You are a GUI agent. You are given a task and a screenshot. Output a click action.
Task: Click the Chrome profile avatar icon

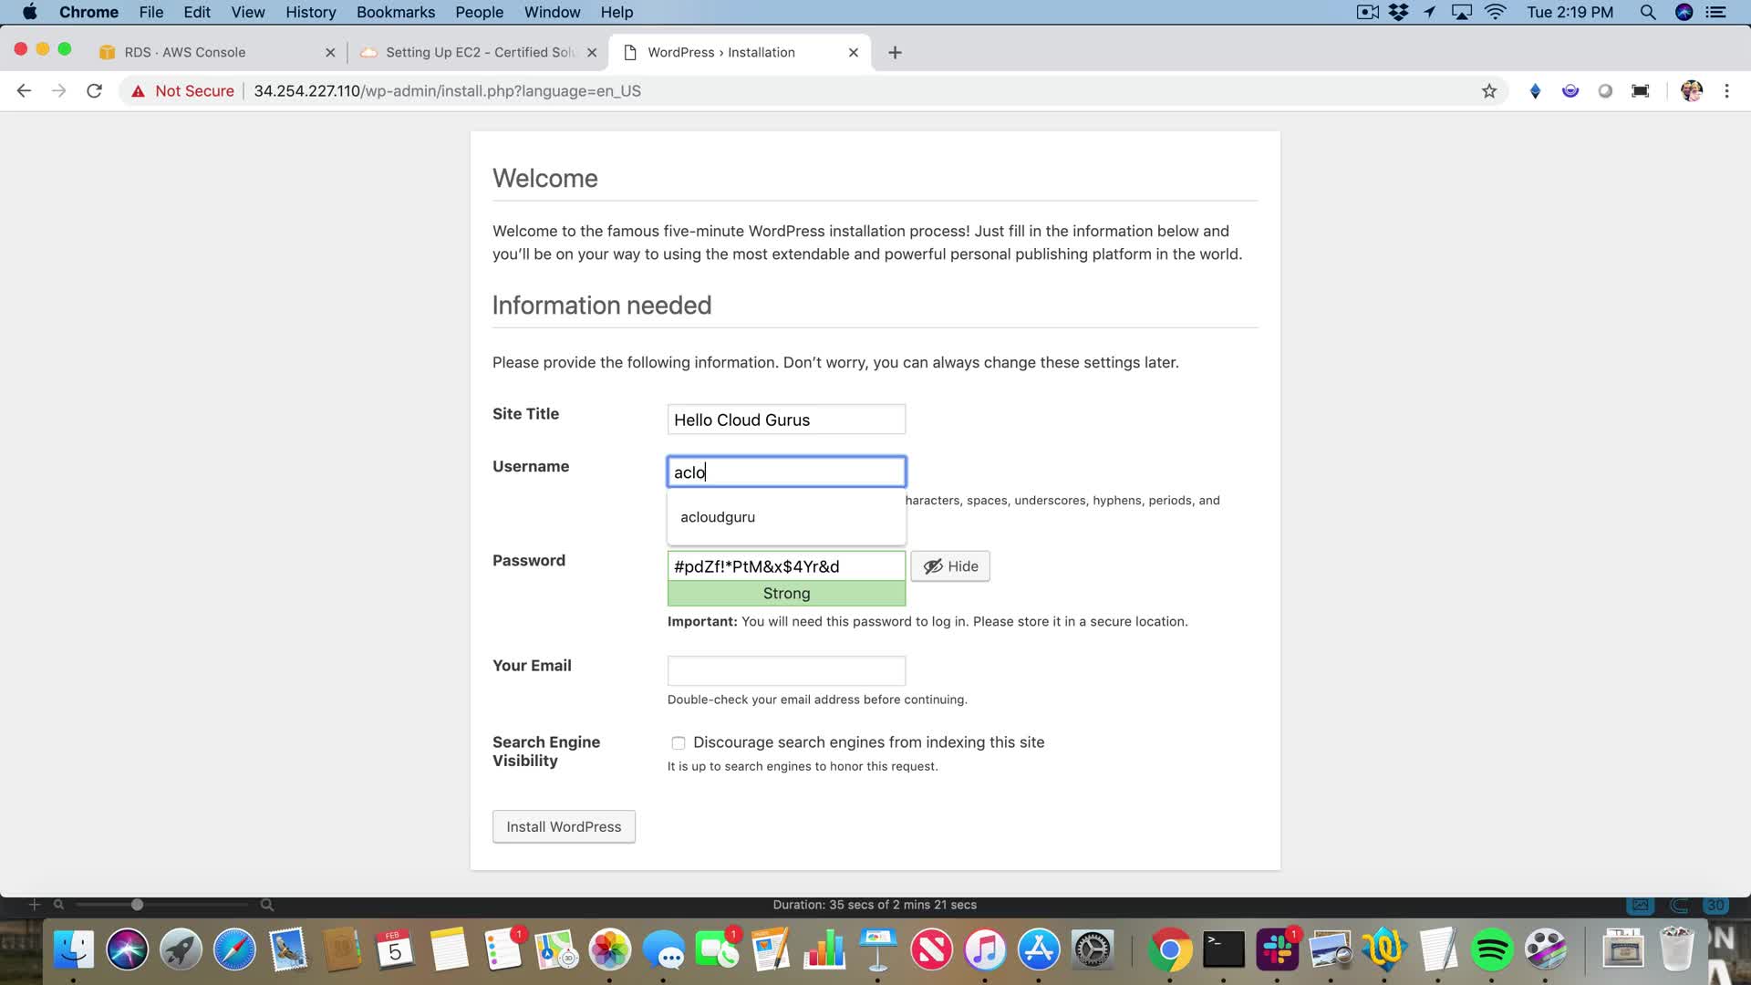1692,91
